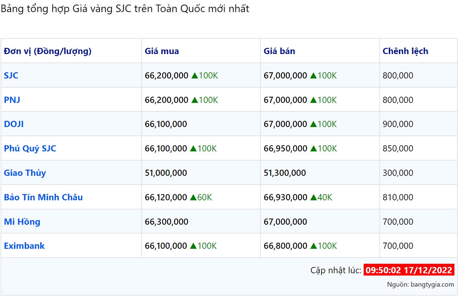
Task: Click Phú Quý SJC sell price 66,950,000
Action: [x=285, y=148]
